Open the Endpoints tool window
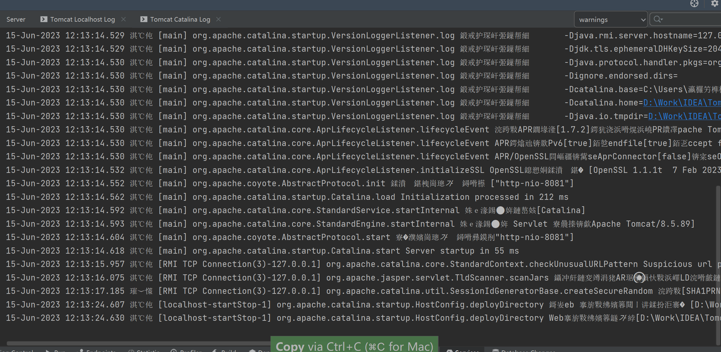The image size is (721, 352). (x=99, y=350)
